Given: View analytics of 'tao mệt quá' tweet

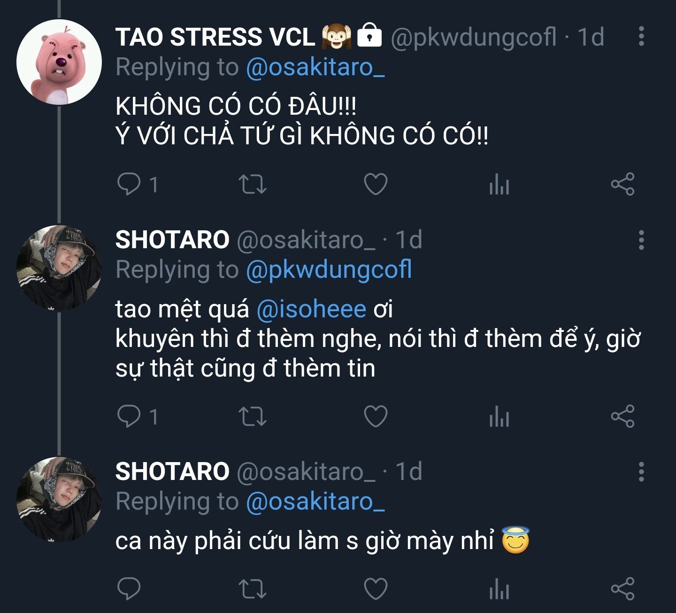Looking at the screenshot, I should click(499, 417).
